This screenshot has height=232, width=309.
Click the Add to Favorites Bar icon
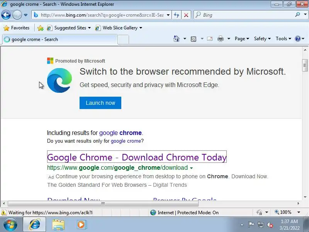point(41,28)
